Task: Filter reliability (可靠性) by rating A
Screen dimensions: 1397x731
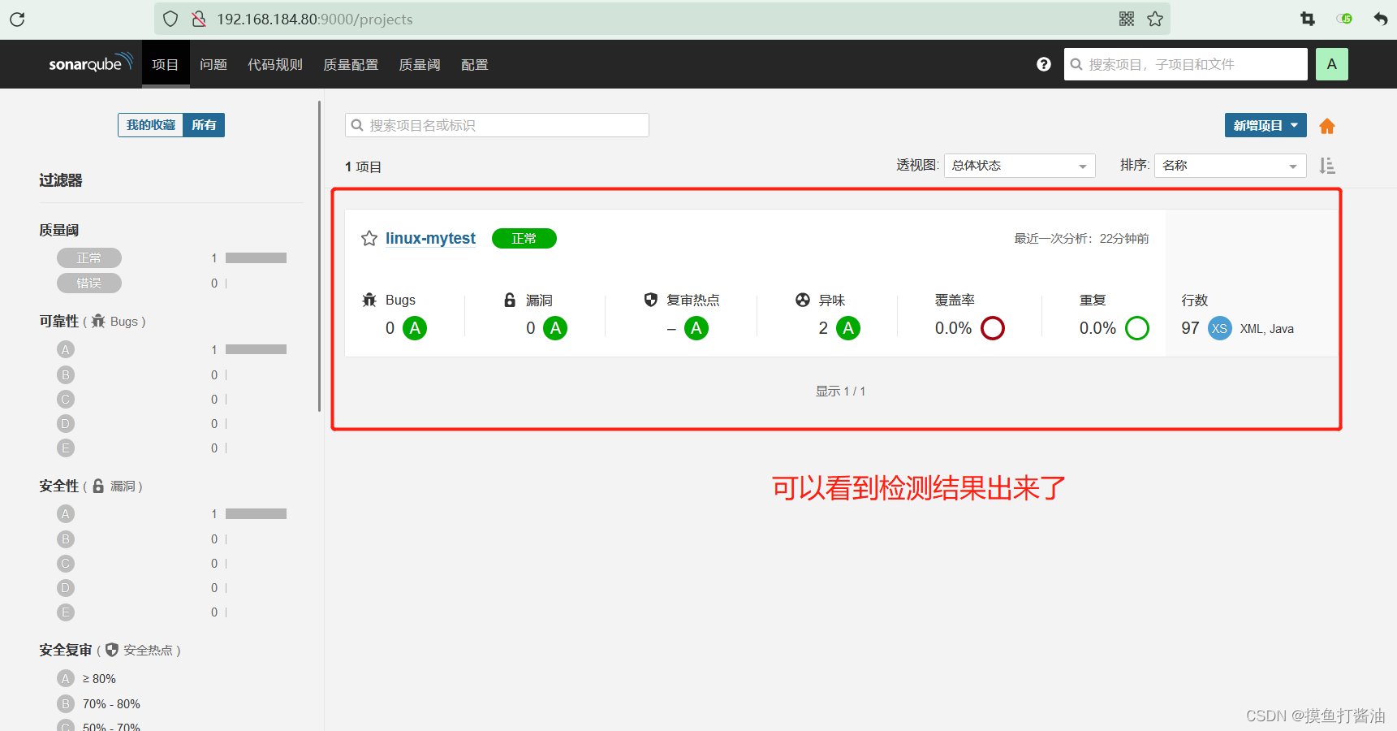Action: (x=66, y=349)
